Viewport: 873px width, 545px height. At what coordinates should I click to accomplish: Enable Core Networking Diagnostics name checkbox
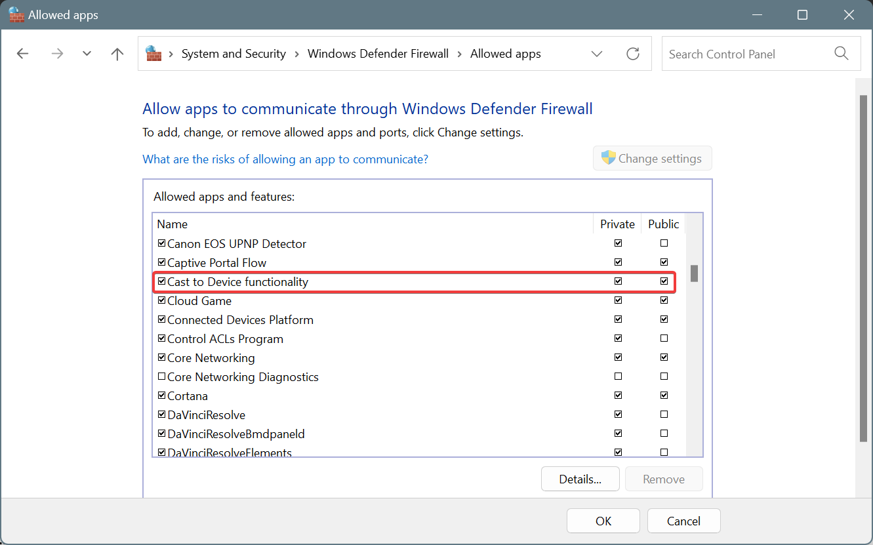point(162,376)
